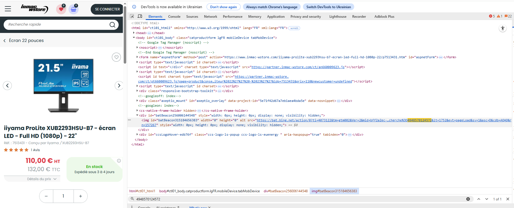Close the DevTools search bar
Viewport: 514px width, 208px height.
tap(508, 199)
